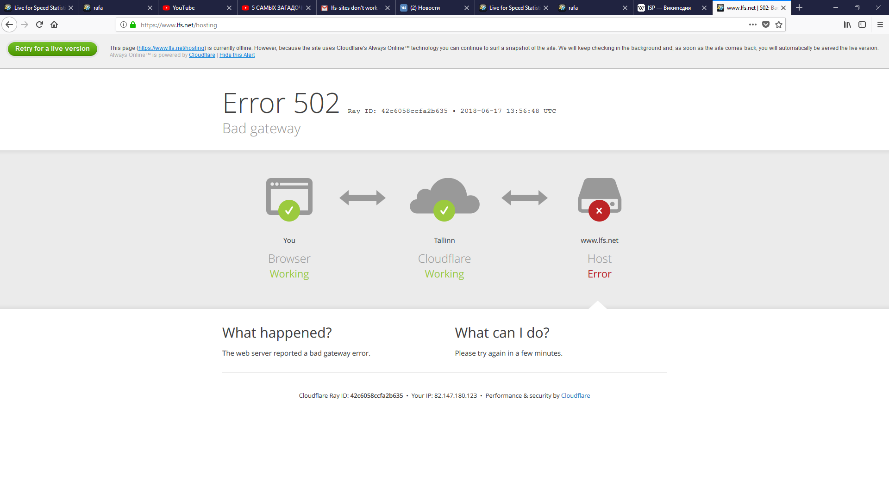
Task: Click the 'Error 502' heading
Action: (x=281, y=103)
